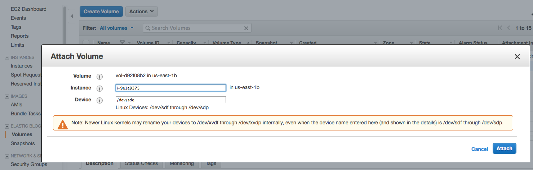The height and width of the screenshot is (170, 533).
Task: Go to previous page of volumes
Action: [508, 28]
